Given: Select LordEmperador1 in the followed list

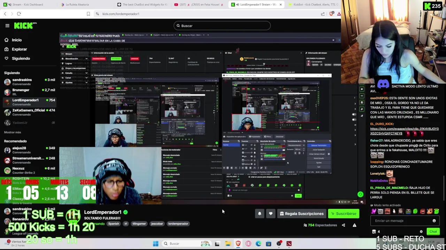Looking at the screenshot, I should [x=29, y=102].
